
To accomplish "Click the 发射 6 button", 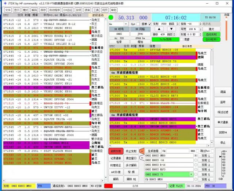I will 205,179.
